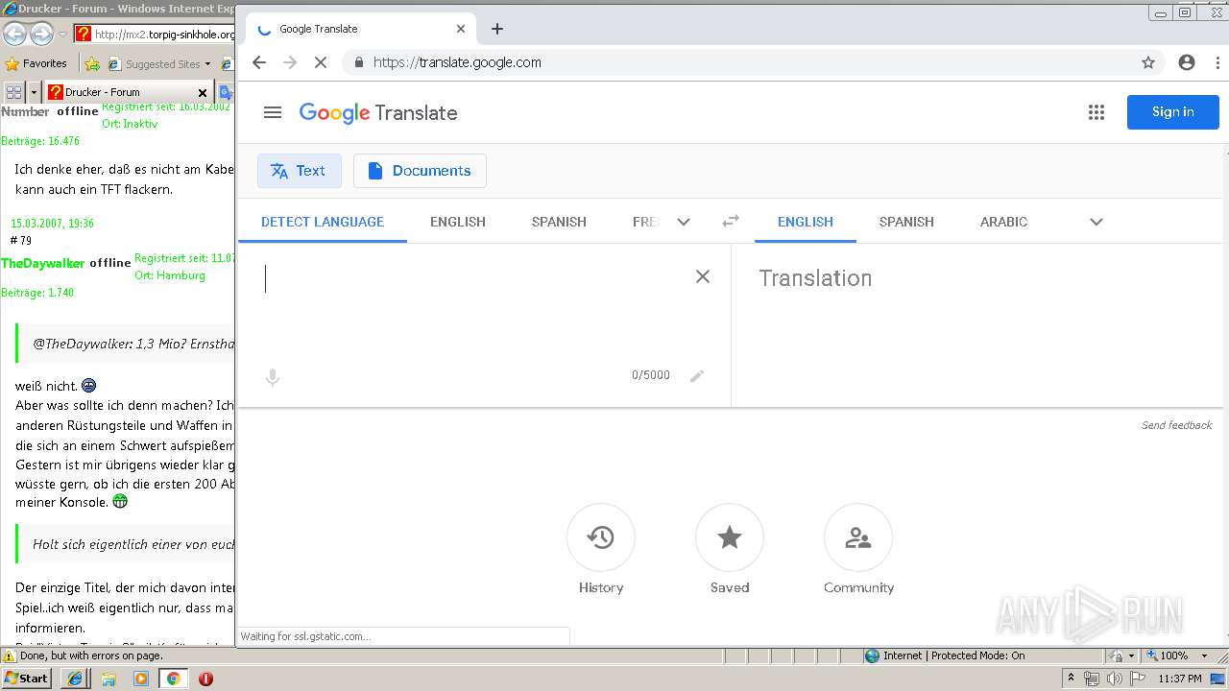The height and width of the screenshot is (691, 1229).
Task: Switch to Documents translation mode
Action: click(x=420, y=171)
